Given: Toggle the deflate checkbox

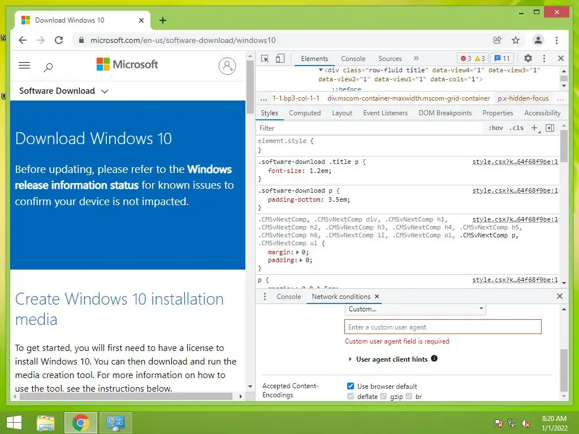Looking at the screenshot, I should 351,396.
